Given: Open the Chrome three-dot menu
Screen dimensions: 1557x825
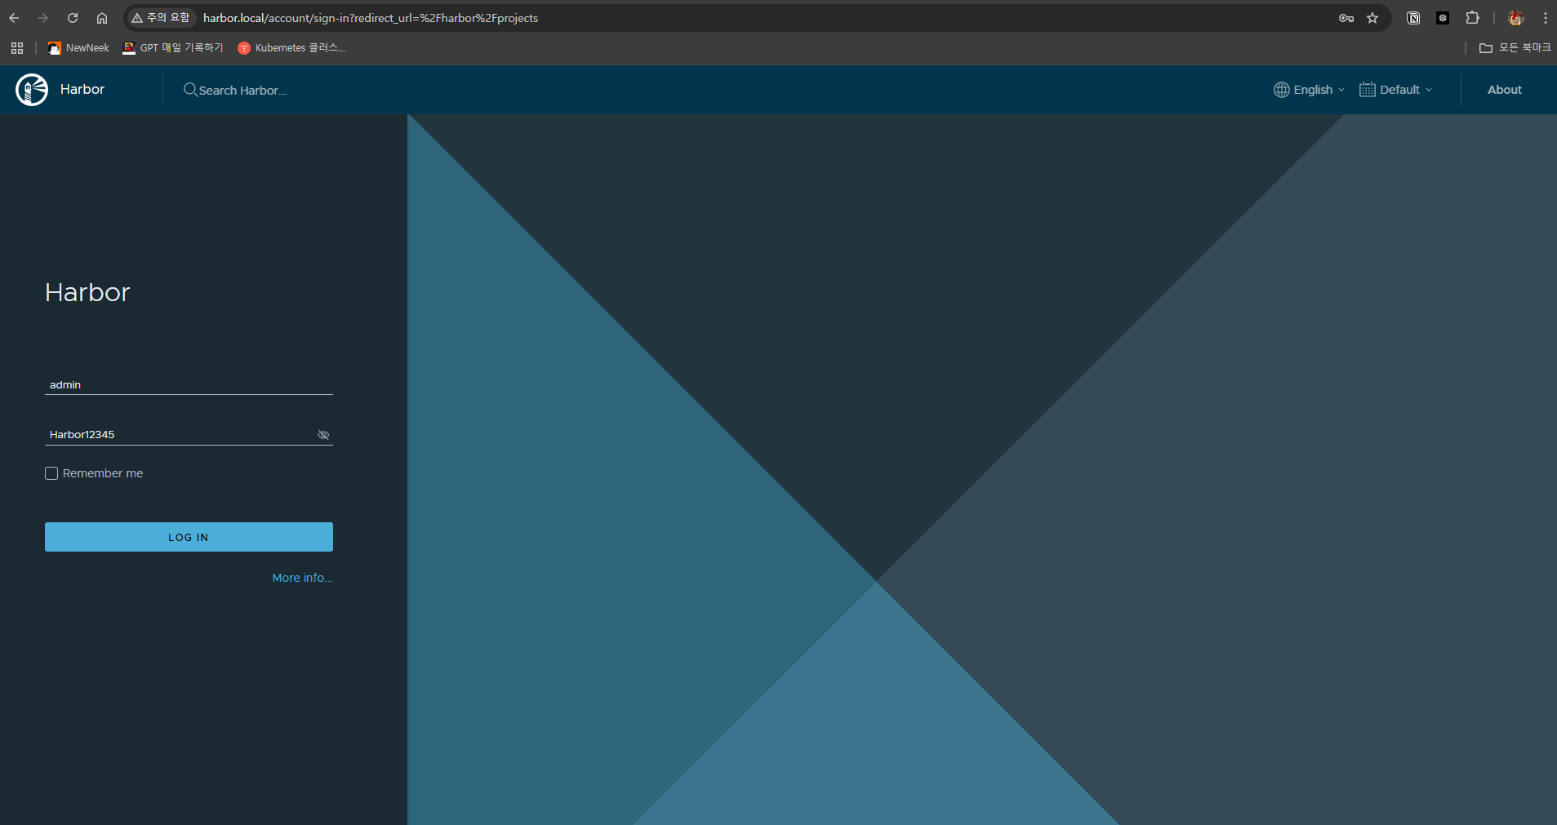Looking at the screenshot, I should pyautogui.click(x=1546, y=18).
